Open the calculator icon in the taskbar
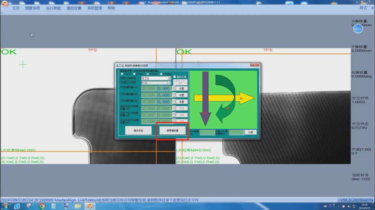The image size is (375, 210). pyautogui.click(x=54, y=206)
